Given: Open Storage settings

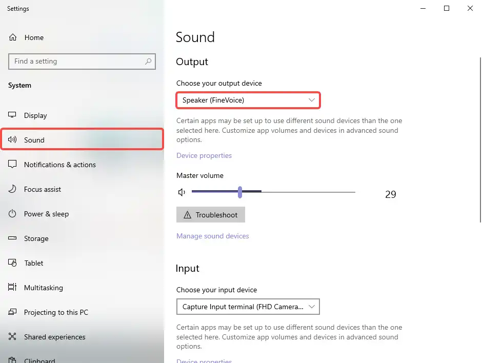Looking at the screenshot, I should (x=82, y=238).
